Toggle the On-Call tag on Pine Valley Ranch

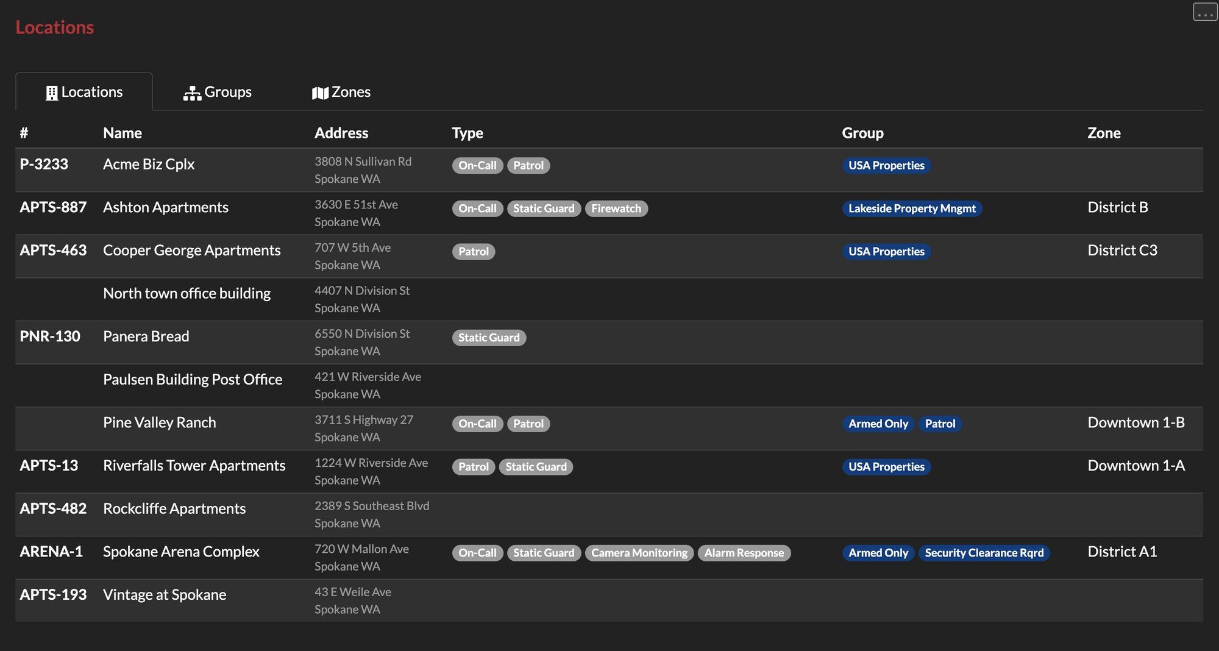click(477, 423)
